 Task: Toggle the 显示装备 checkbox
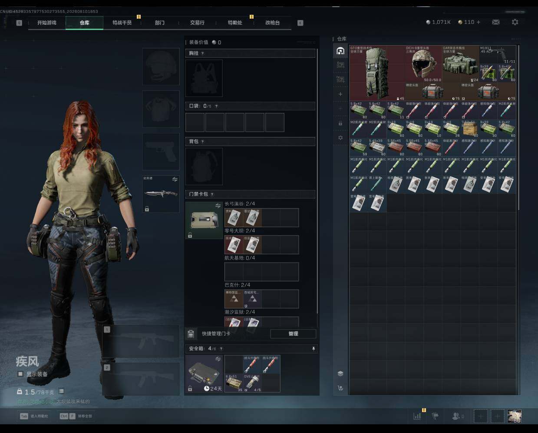(x=20, y=374)
